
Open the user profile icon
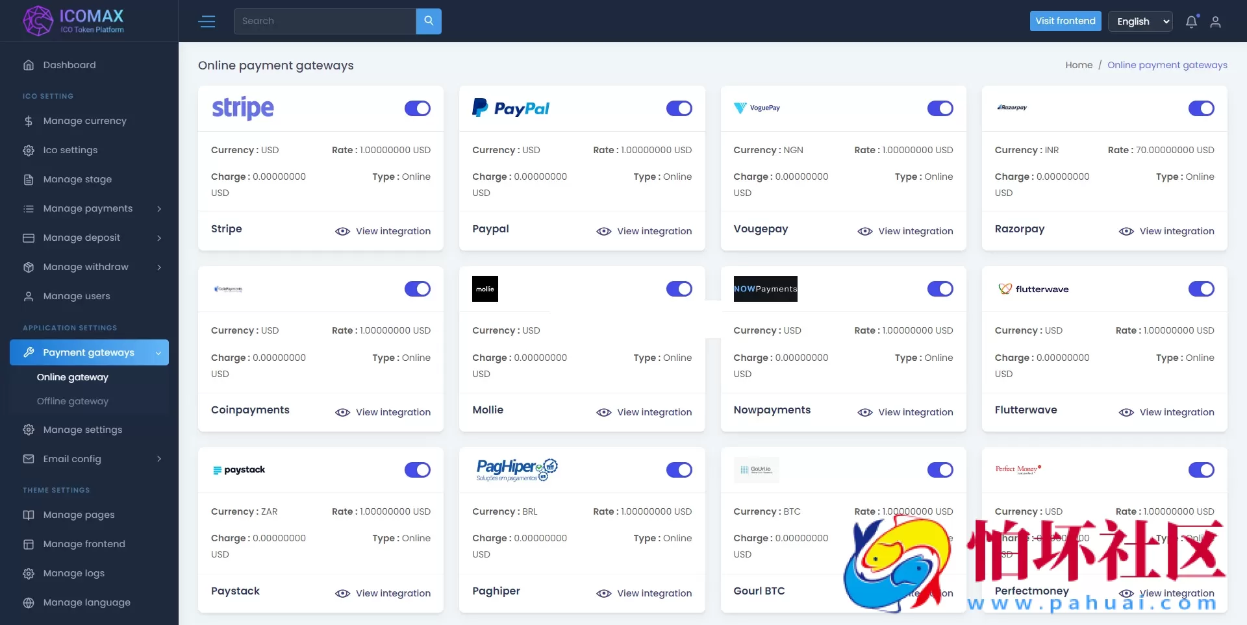pos(1215,21)
